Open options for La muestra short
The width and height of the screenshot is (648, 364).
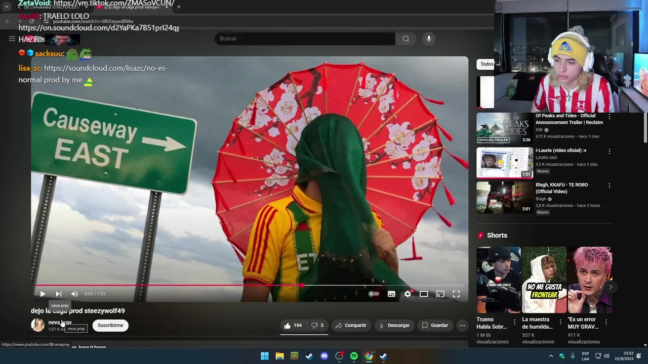[x=560, y=322]
